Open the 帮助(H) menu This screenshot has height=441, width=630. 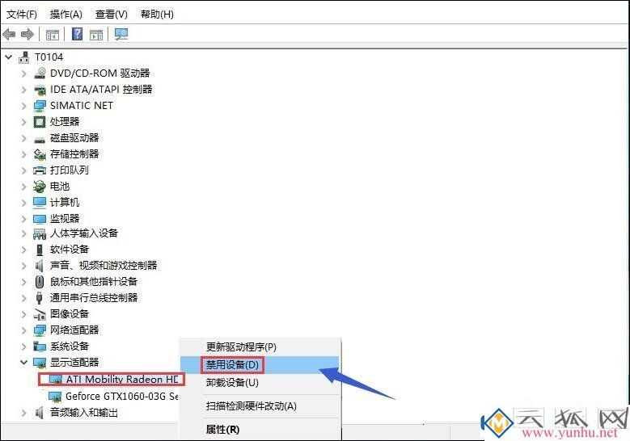tap(157, 15)
